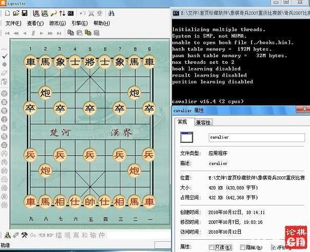This screenshot has width=310, height=252.
Task: Click the gray circle tool in sidebar
Action: click(4, 64)
